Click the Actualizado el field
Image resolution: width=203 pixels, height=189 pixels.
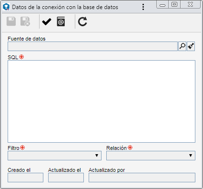tap(66, 178)
